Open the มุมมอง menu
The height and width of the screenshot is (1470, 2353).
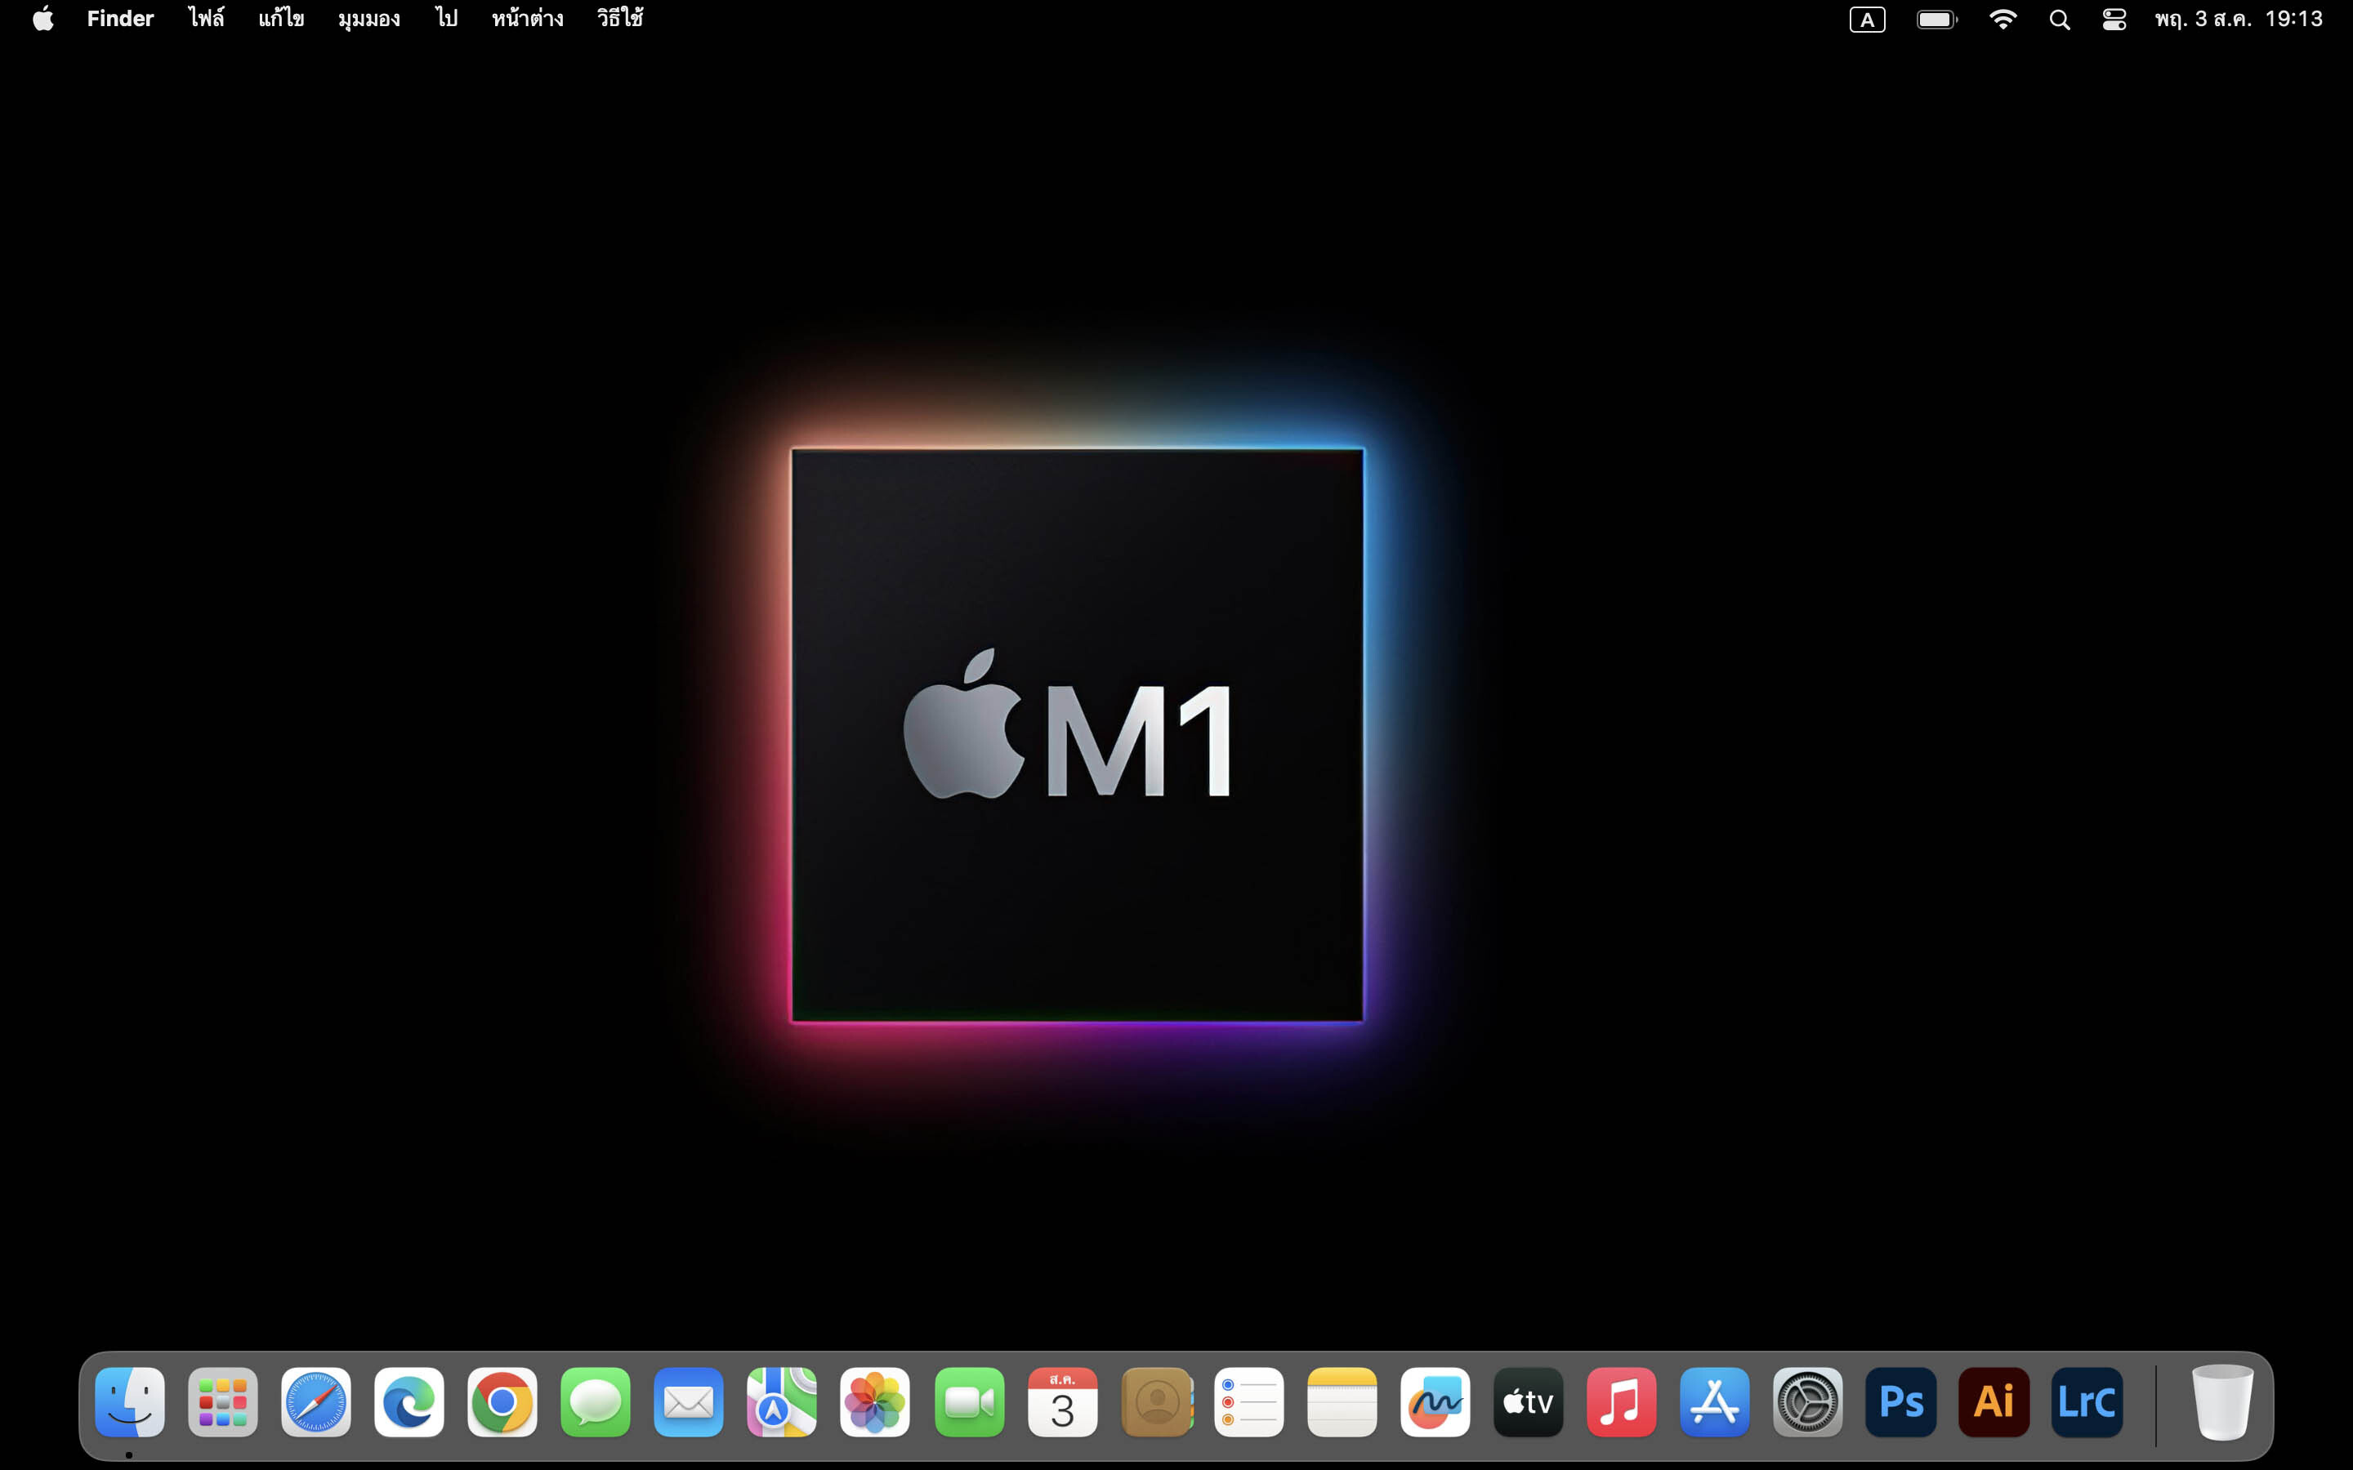[x=368, y=20]
